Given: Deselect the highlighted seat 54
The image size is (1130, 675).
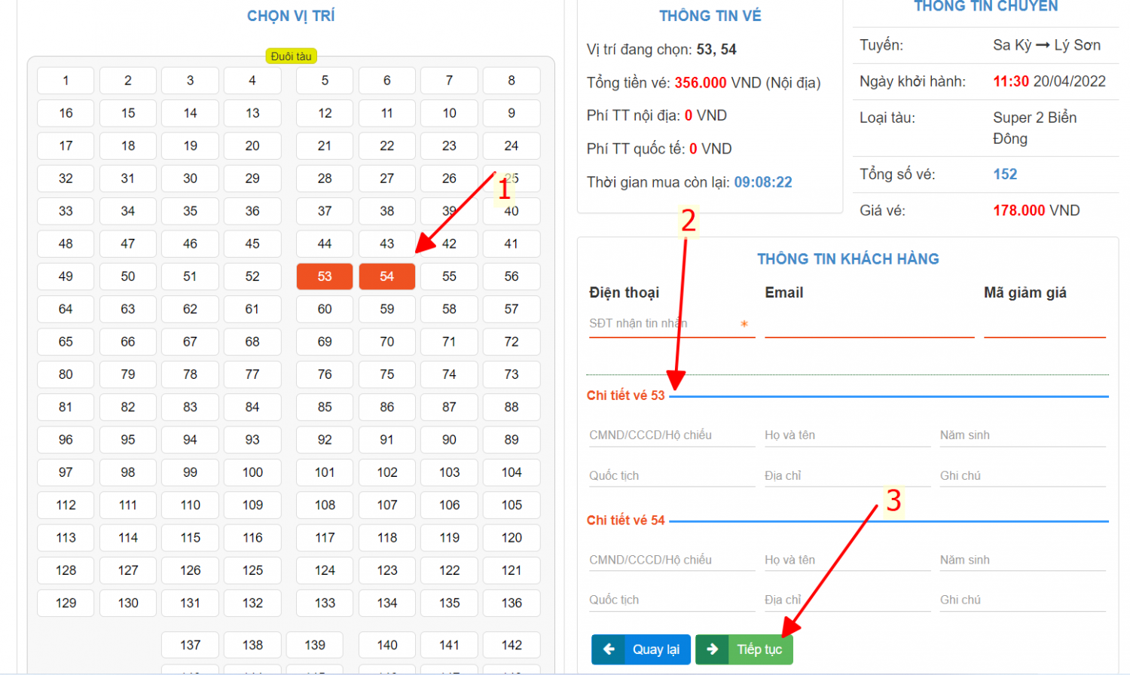Looking at the screenshot, I should (386, 276).
